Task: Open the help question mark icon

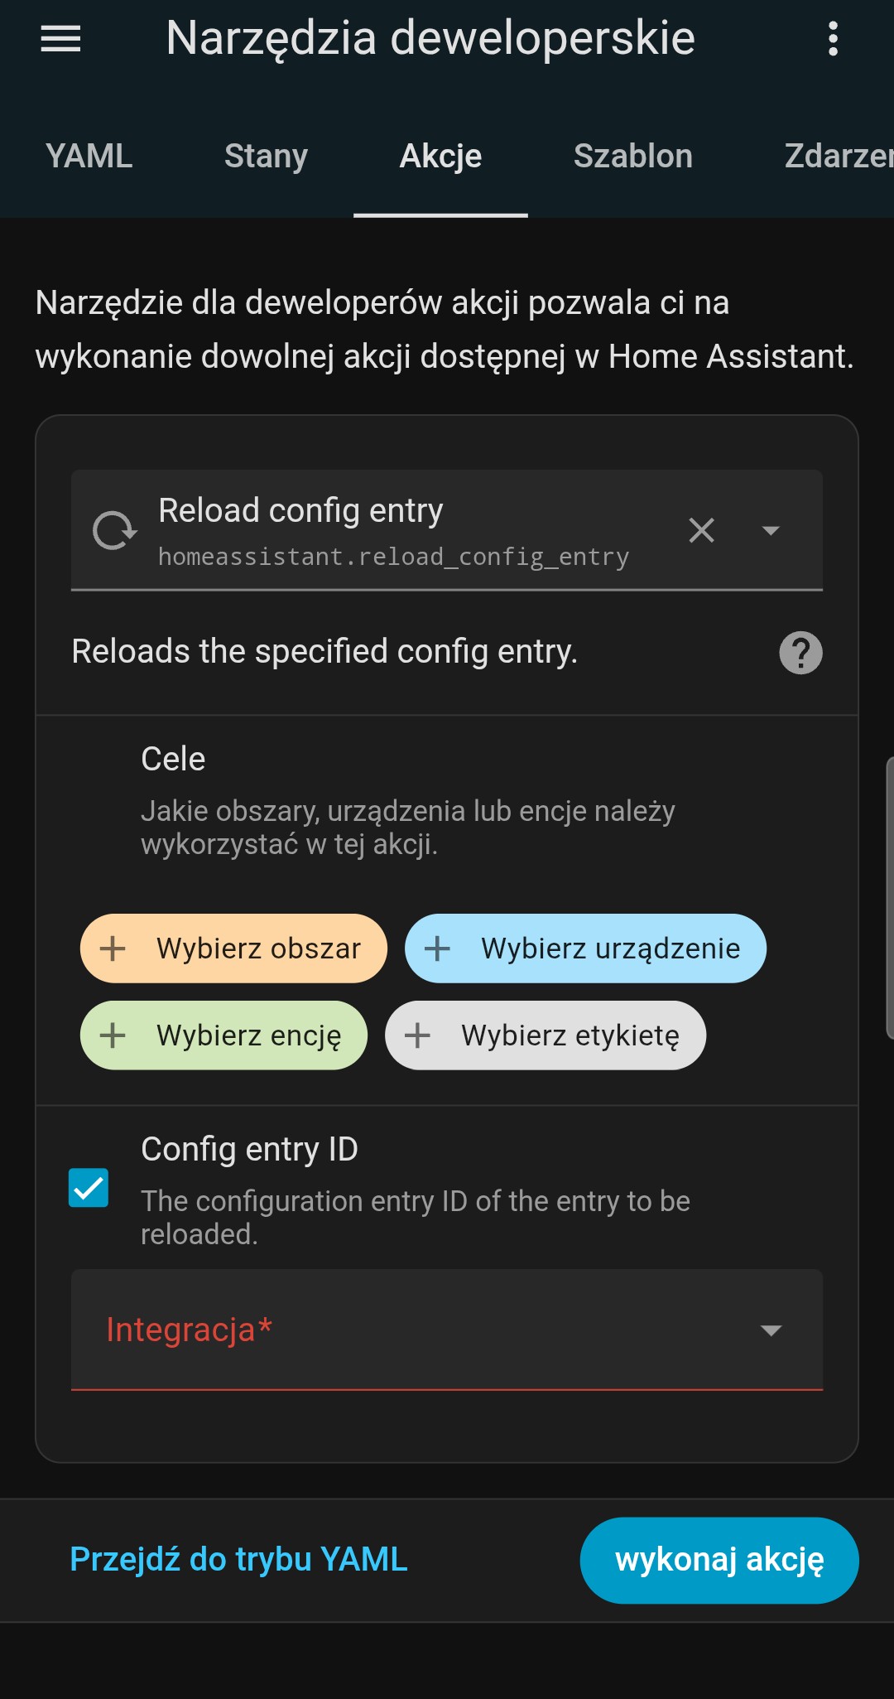Action: pos(800,653)
